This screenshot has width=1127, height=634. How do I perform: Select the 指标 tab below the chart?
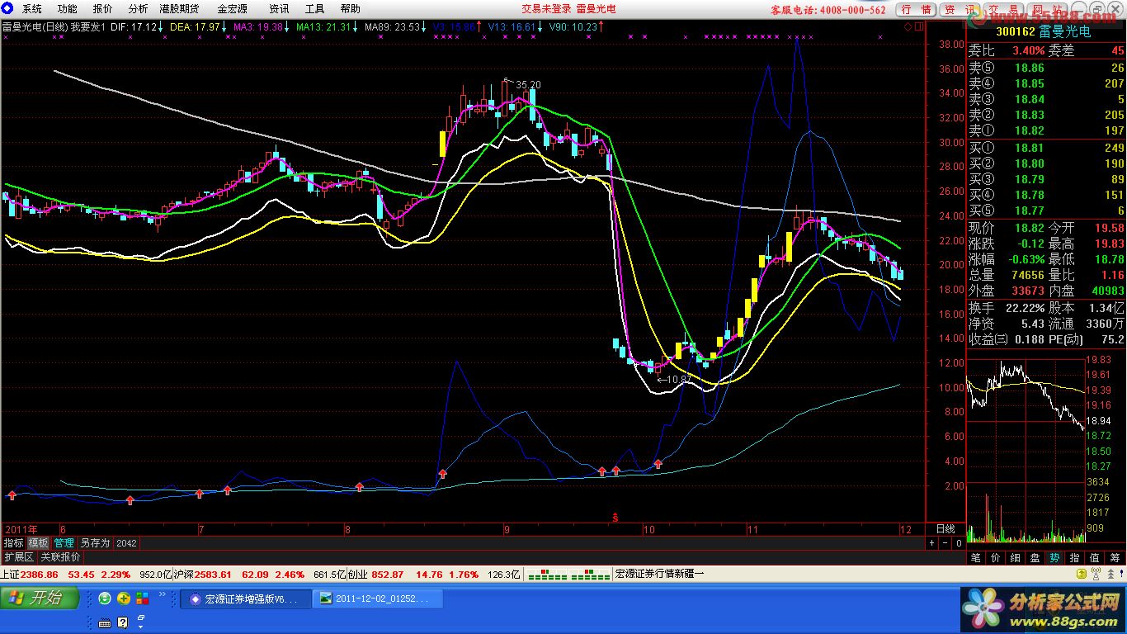coord(14,542)
